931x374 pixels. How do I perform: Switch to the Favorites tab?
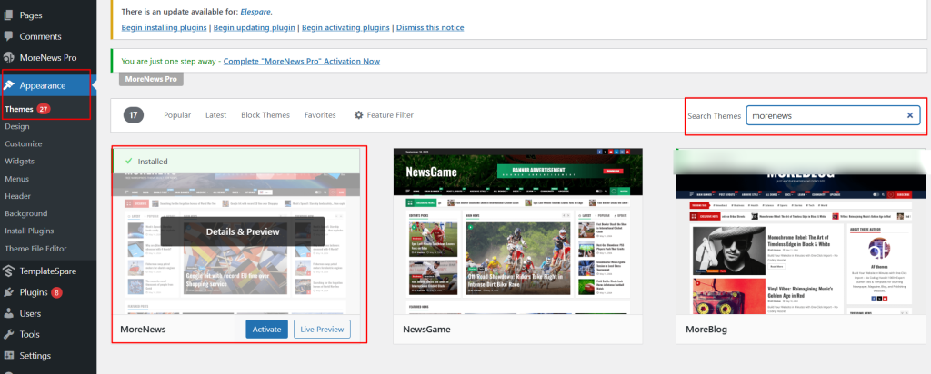(320, 115)
